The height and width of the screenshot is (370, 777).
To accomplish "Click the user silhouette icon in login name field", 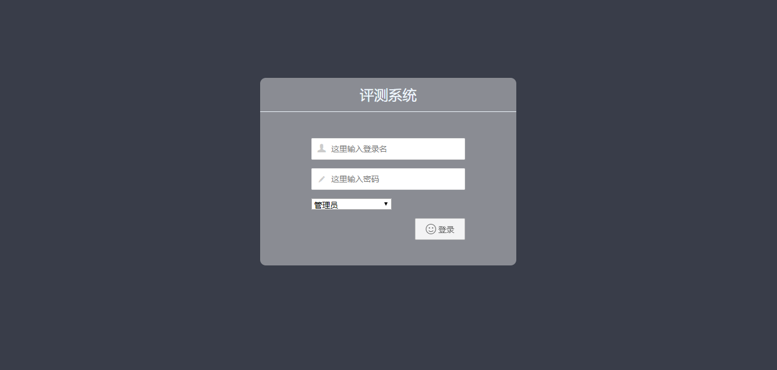I will pos(322,148).
